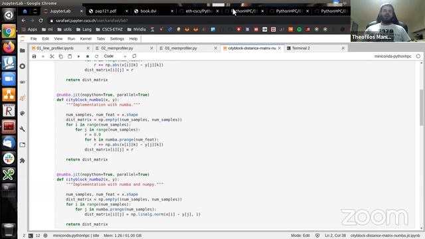Image resolution: width=425 pixels, height=239 pixels.
Task: Open the File menu
Action: point(34,39)
